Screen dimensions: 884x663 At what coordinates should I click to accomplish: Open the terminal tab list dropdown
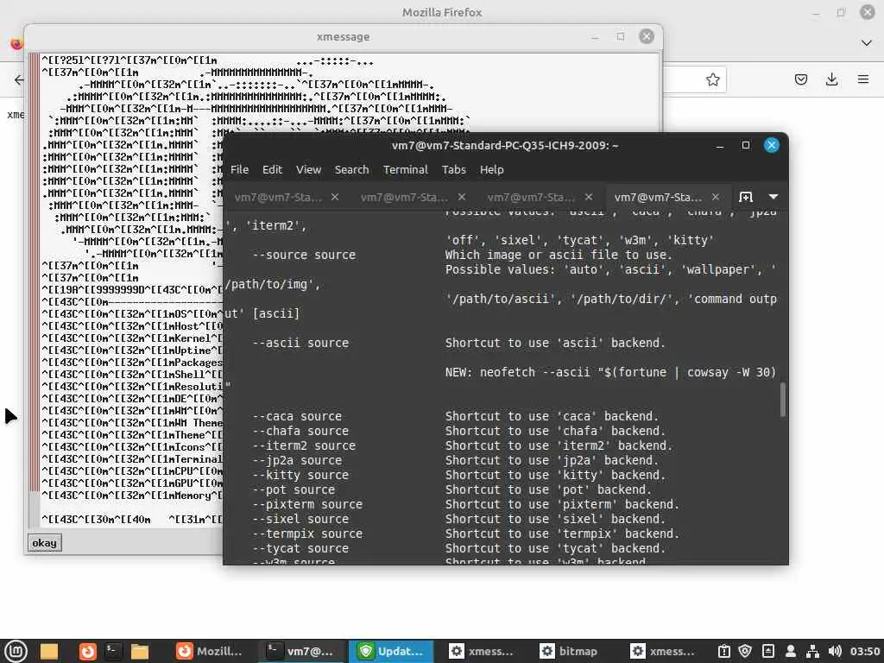pyautogui.click(x=773, y=197)
